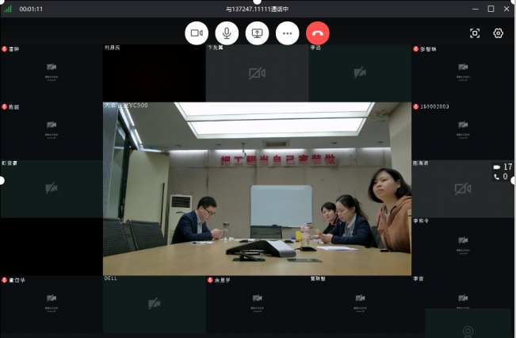Screen dimensions: 516x338
Task: Start screen sharing
Action: (x=257, y=33)
